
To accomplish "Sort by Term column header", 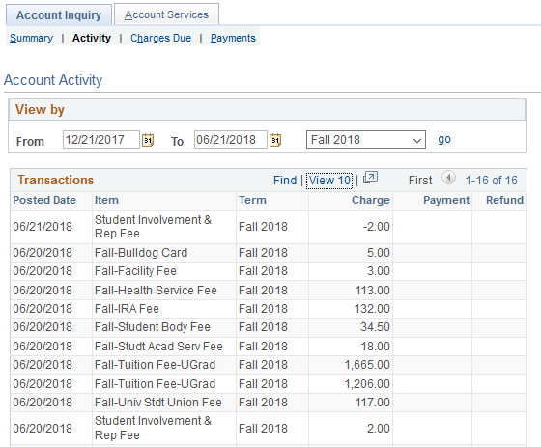I will pyautogui.click(x=252, y=200).
